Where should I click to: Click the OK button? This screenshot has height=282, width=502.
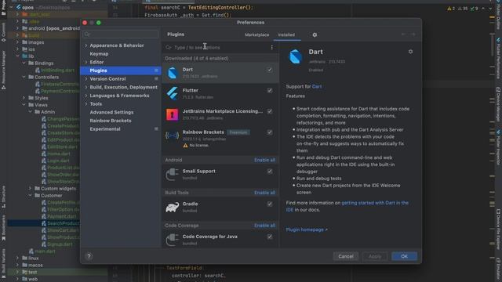click(x=404, y=256)
